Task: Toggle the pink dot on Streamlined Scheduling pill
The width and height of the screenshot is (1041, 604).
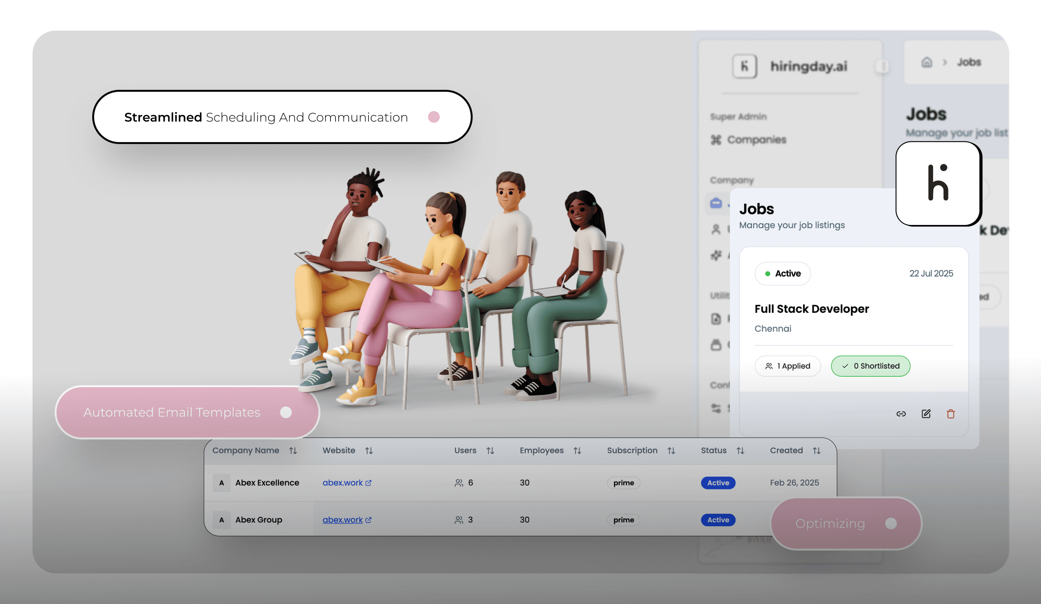Action: (x=434, y=117)
